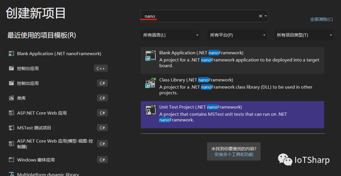Click the C++ console app icon in recent list

tap(11, 68)
